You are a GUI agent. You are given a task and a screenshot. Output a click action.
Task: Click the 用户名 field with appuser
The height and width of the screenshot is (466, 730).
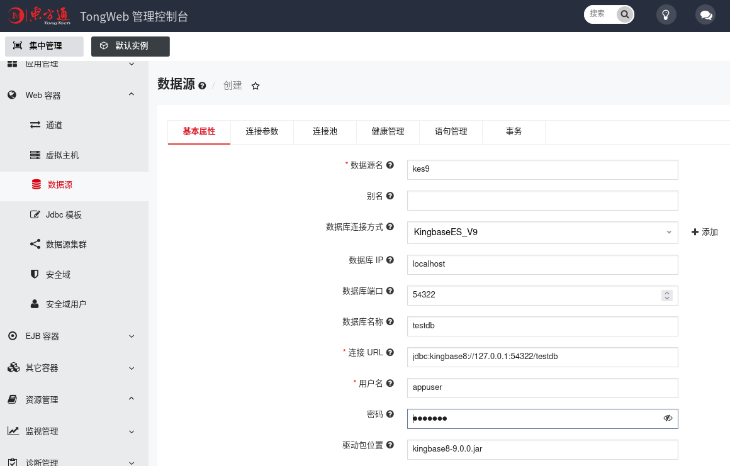coord(542,388)
